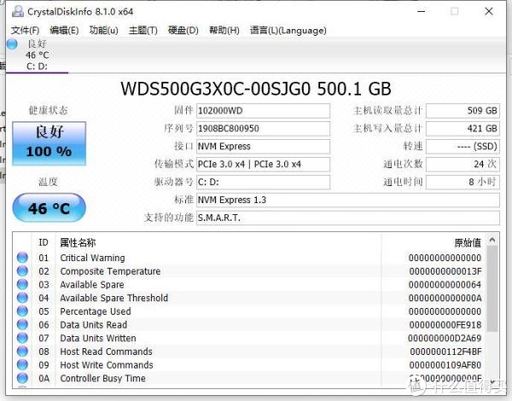Click the host writes total 421 GB
The image size is (512, 401).
click(x=463, y=128)
